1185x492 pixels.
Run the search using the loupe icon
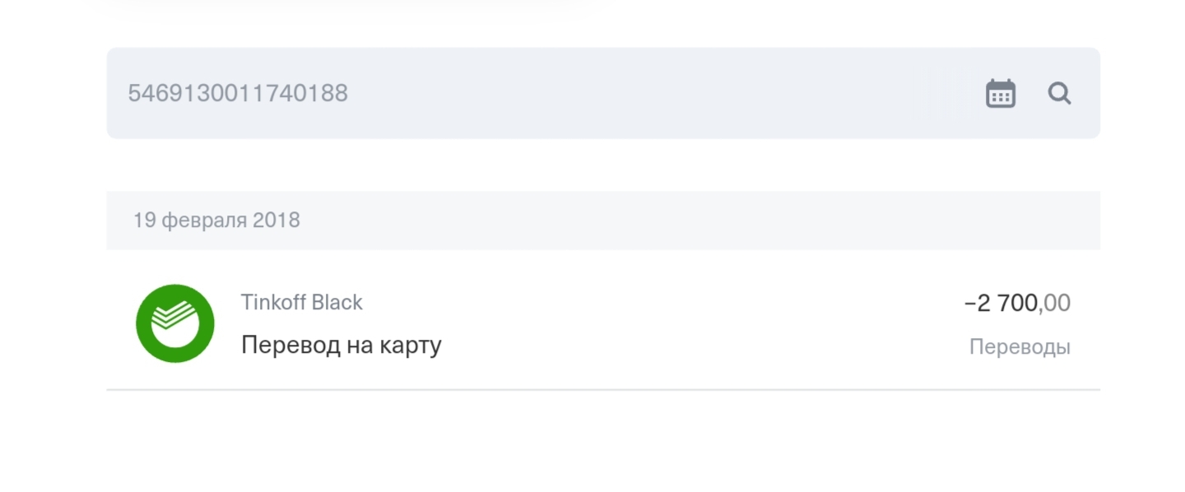click(x=1060, y=93)
